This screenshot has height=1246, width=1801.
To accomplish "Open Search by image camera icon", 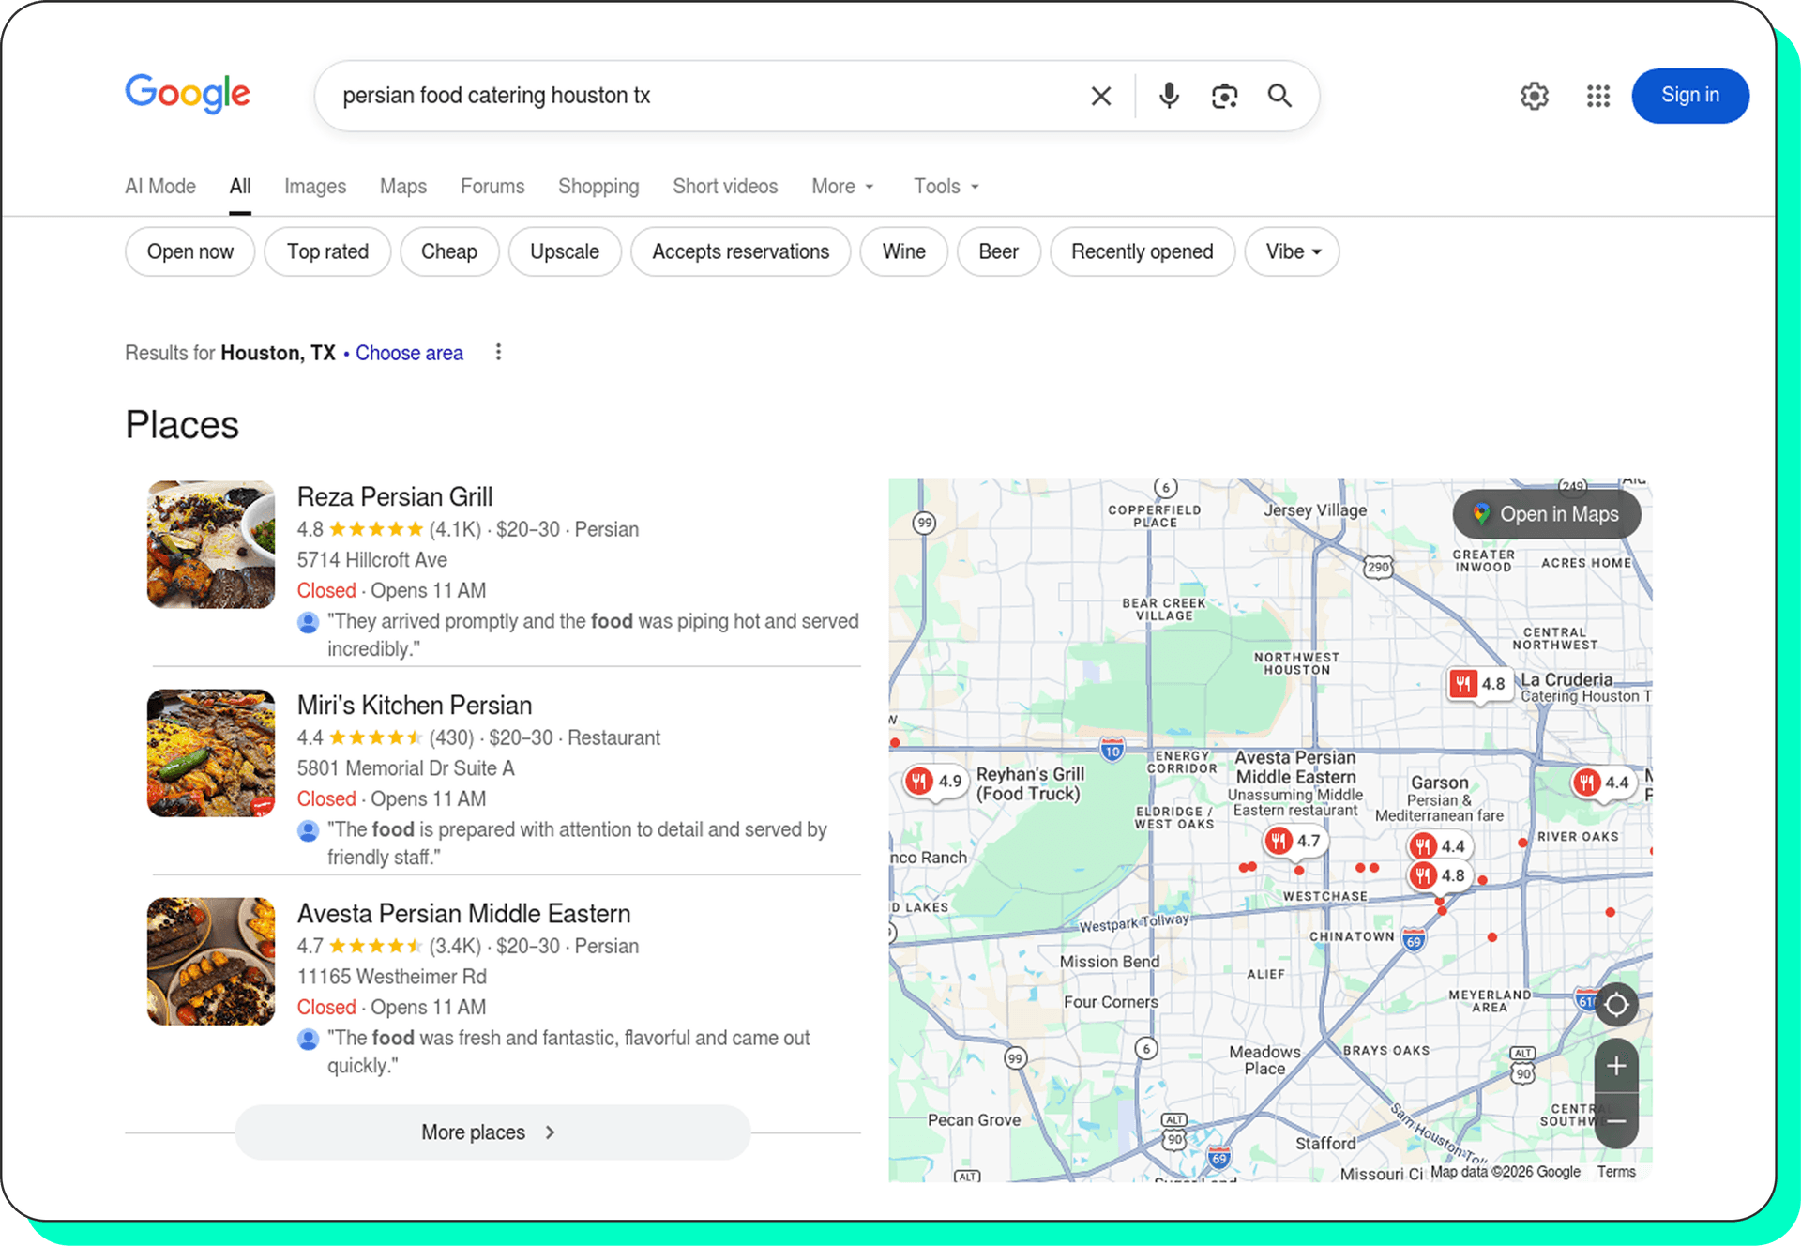I will [1224, 96].
